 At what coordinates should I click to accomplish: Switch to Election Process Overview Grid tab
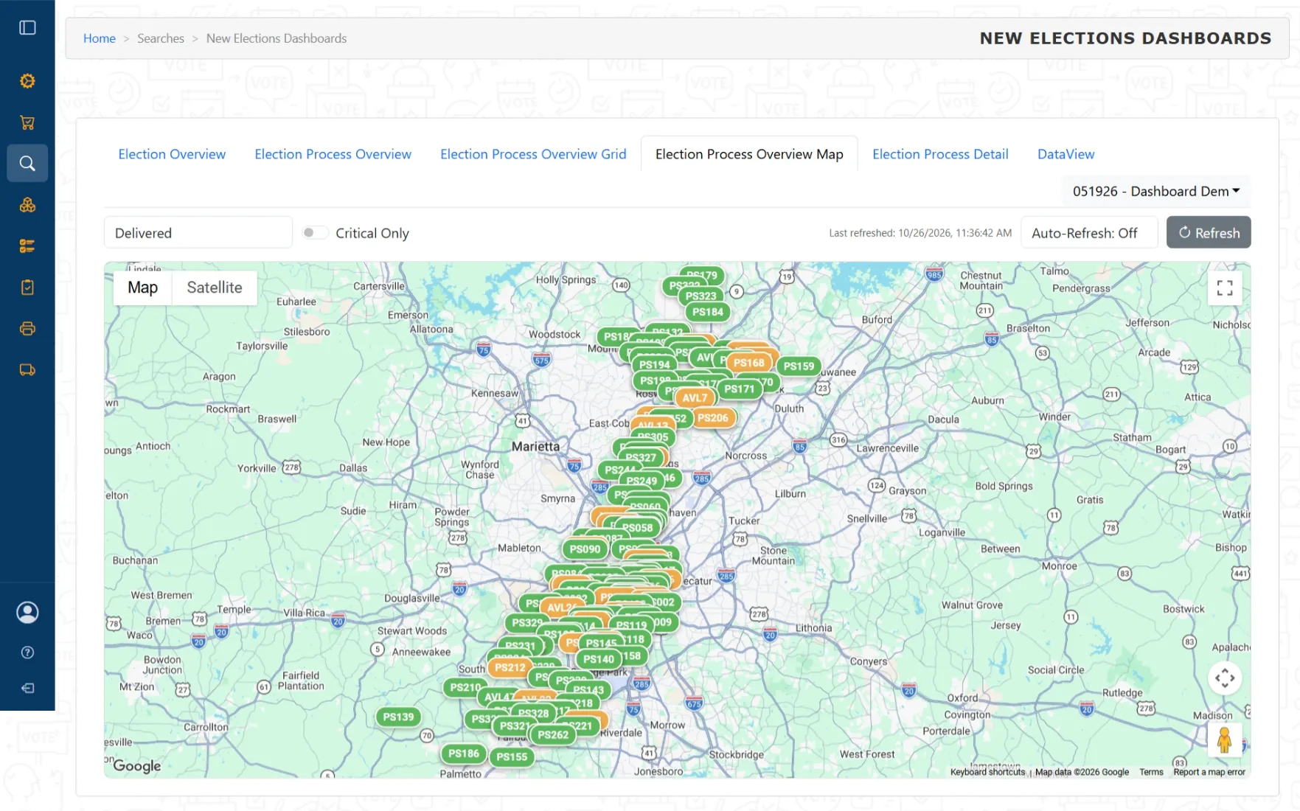tap(533, 154)
